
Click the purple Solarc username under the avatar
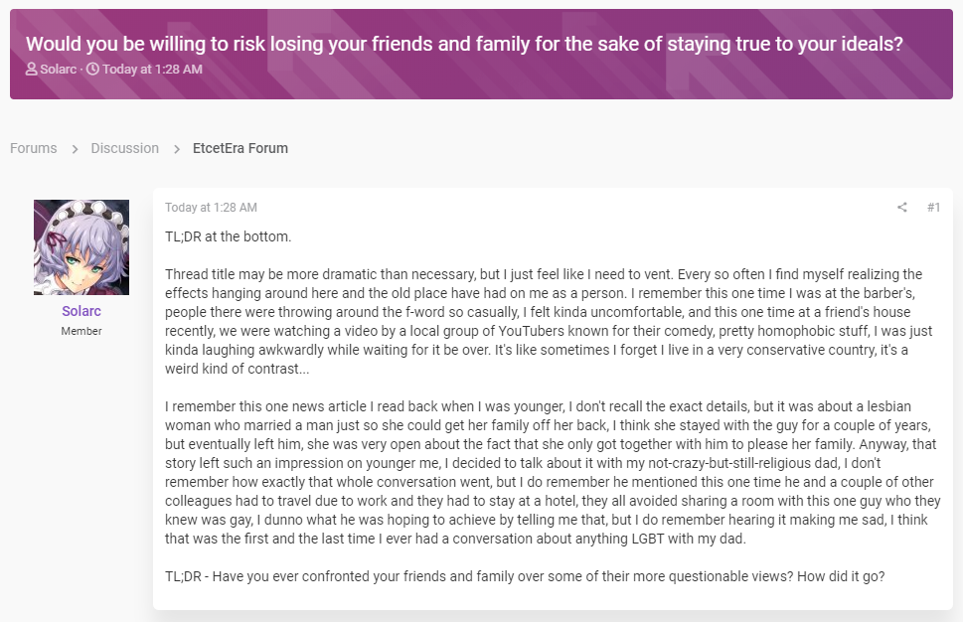click(x=81, y=311)
